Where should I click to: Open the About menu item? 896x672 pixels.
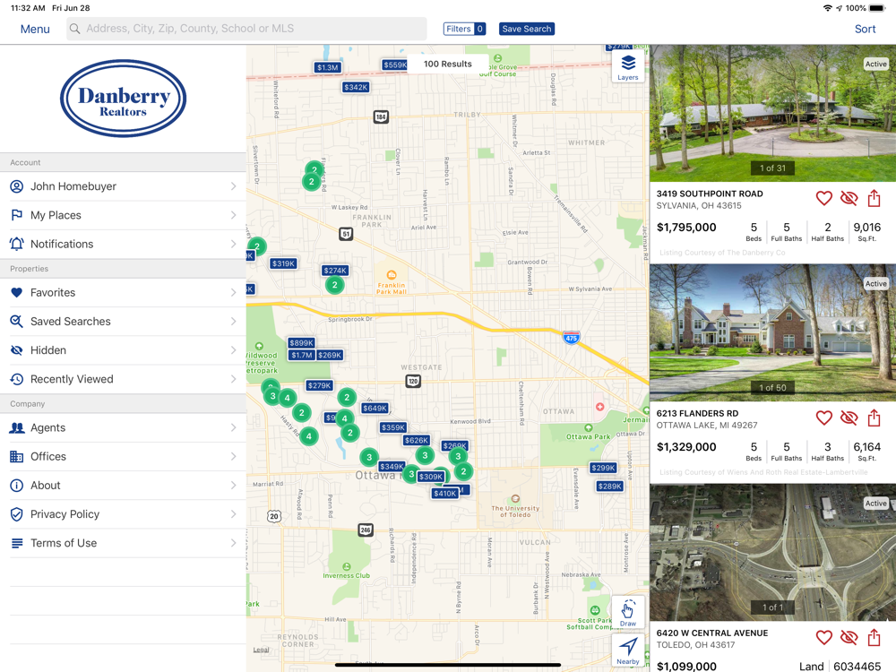pyautogui.click(x=123, y=485)
